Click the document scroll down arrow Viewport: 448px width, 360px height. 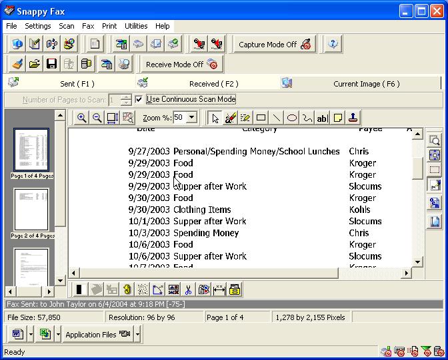(x=417, y=262)
